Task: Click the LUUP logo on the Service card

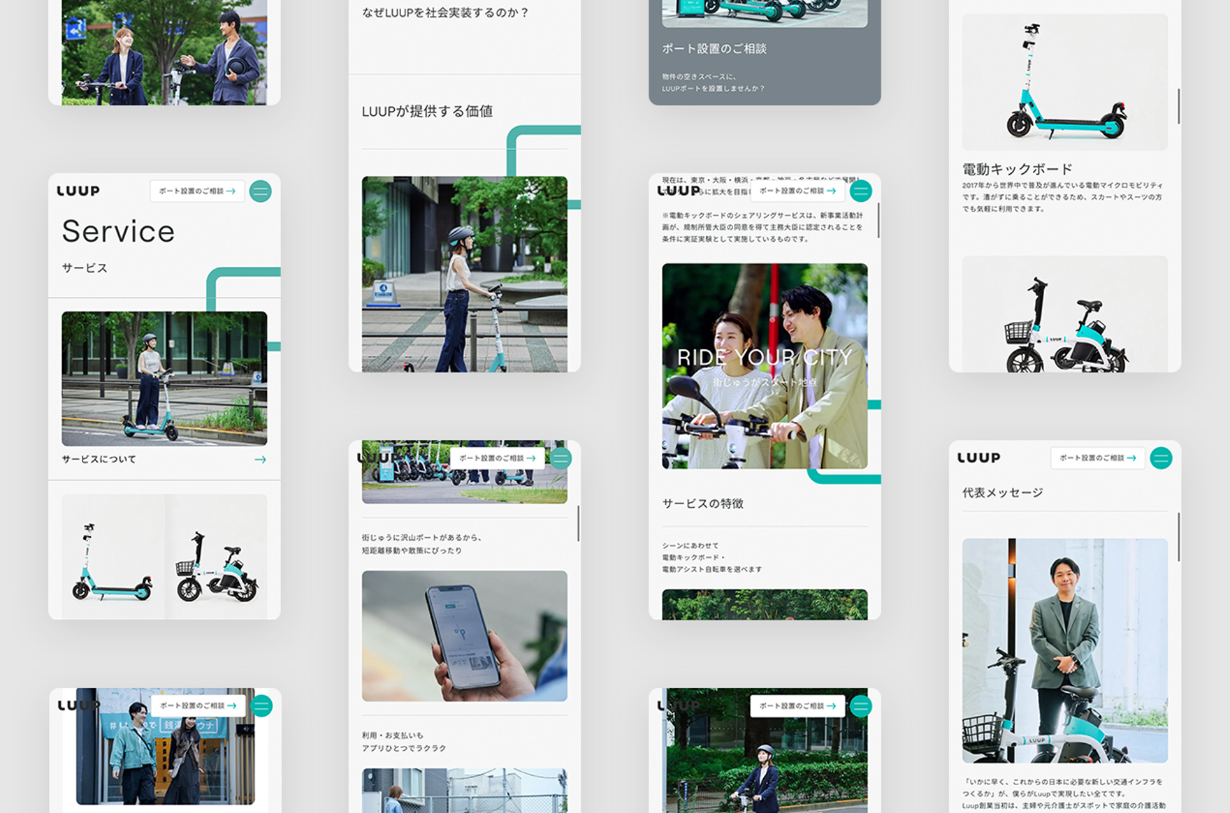Action: point(78,191)
